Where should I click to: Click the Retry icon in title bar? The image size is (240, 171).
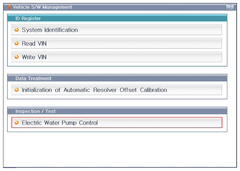230,7
